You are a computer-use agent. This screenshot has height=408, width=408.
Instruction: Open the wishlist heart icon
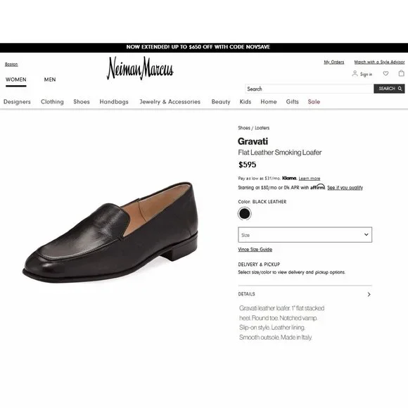point(385,74)
